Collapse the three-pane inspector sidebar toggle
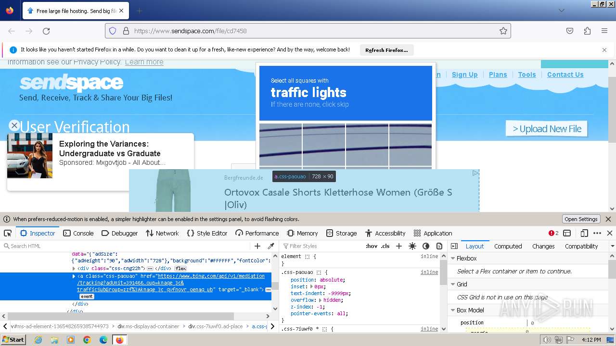Screen dimensions: 616x346 454,246
